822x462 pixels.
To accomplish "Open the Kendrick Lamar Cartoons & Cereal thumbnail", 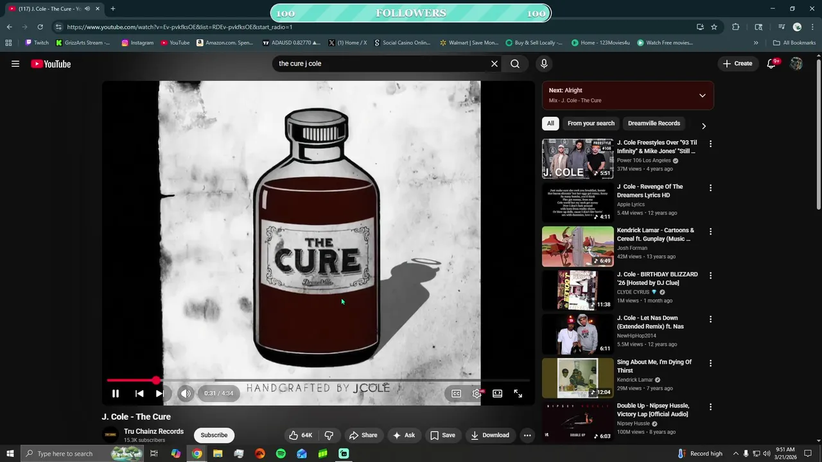I will (x=578, y=246).
